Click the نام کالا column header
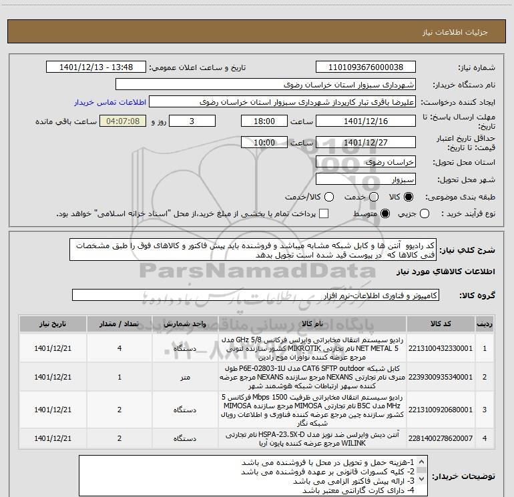The width and height of the screenshot is (514, 497). 312,324
